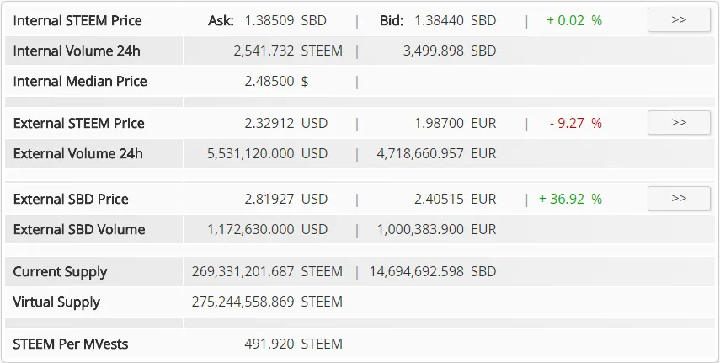
Task: Select the Virtual Supply value 275,244,558.869
Action: (243, 302)
